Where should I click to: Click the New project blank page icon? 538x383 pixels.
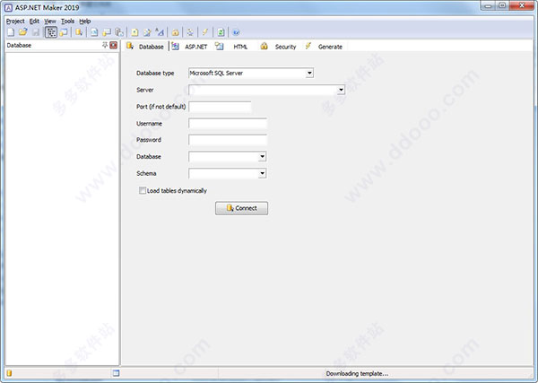11,32
